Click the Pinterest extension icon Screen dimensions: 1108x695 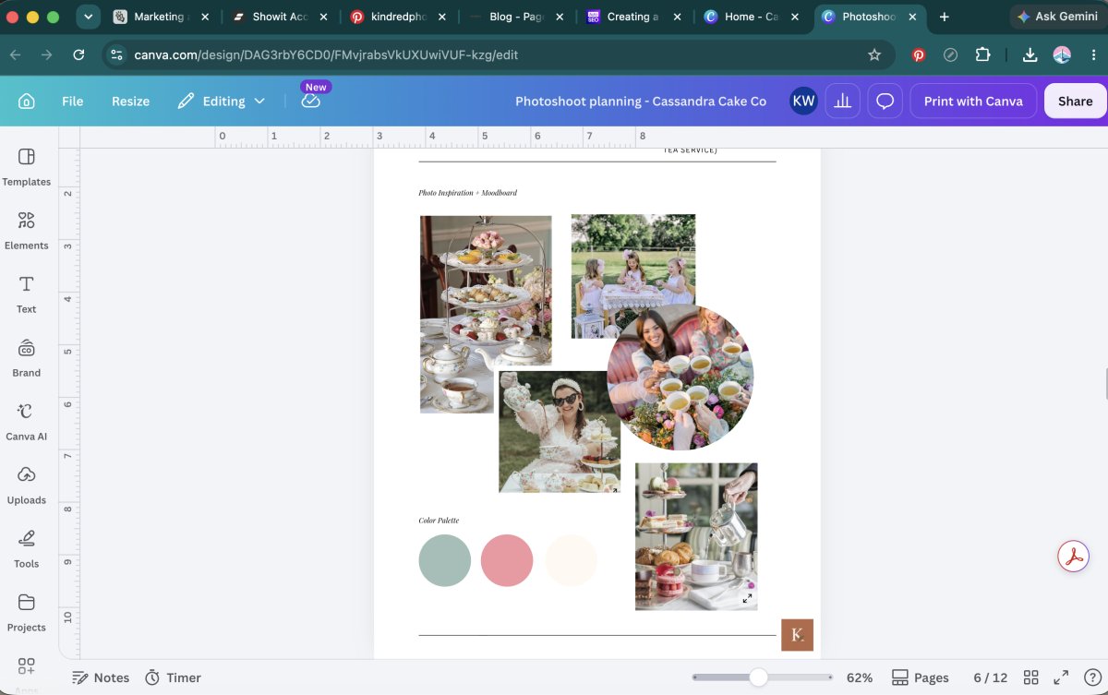tap(919, 54)
